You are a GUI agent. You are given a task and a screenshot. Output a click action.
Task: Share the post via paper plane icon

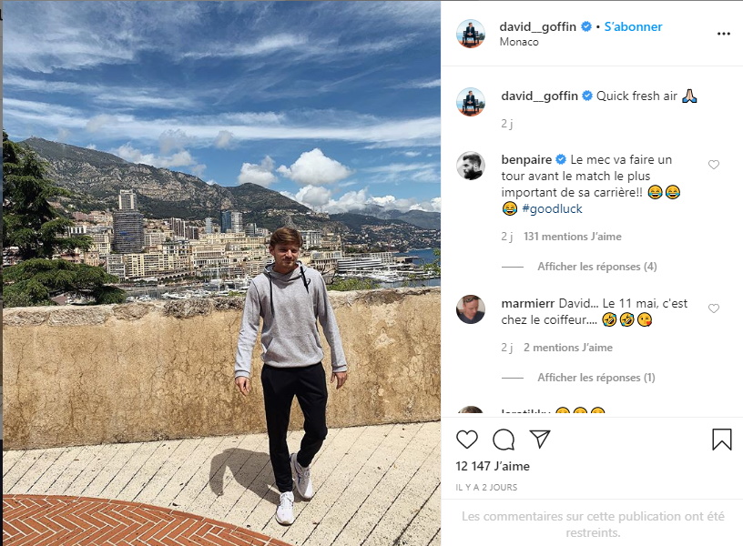pos(540,439)
